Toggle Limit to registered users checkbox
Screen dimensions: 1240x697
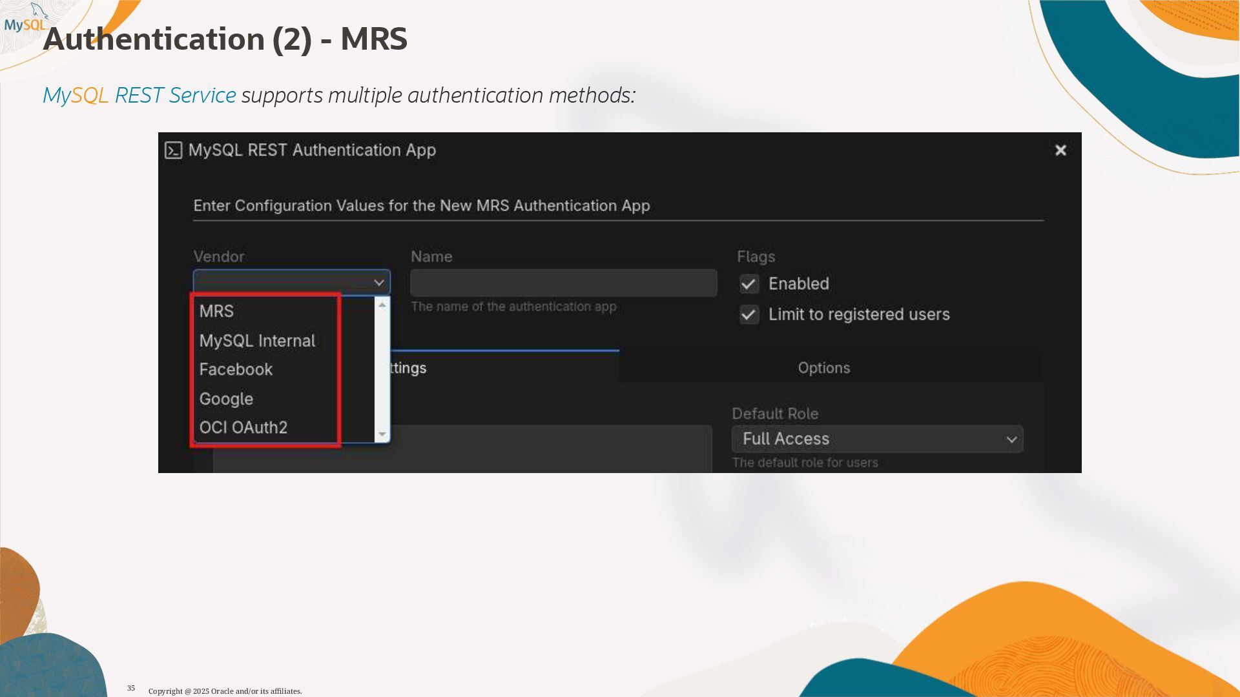pos(749,315)
